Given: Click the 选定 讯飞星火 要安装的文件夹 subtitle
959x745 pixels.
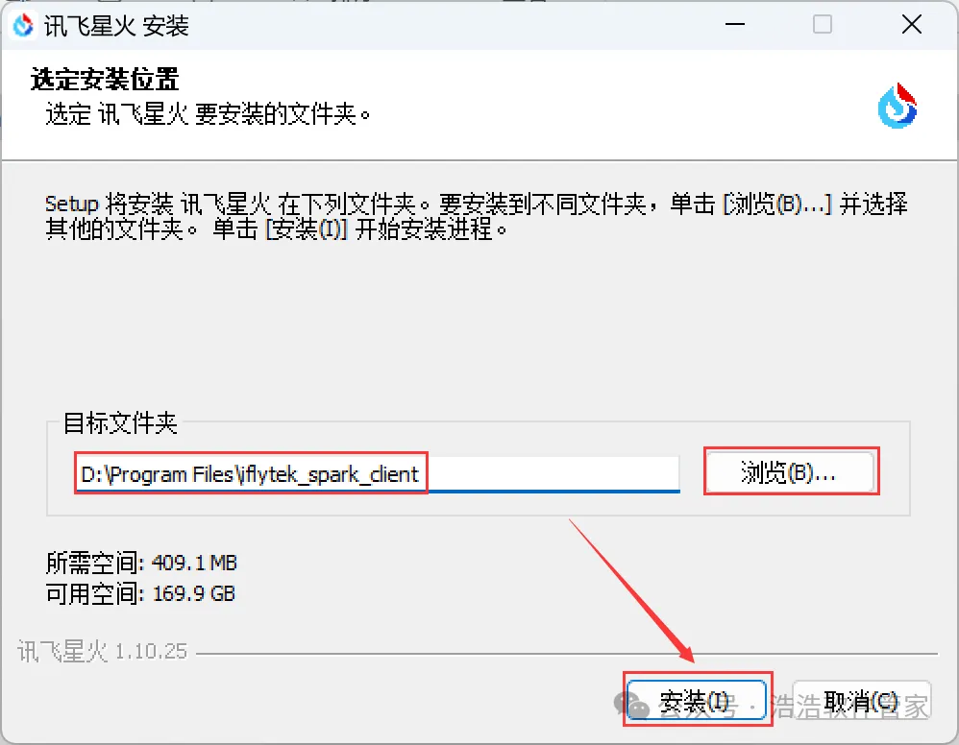Looking at the screenshot, I should pyautogui.click(x=208, y=114).
